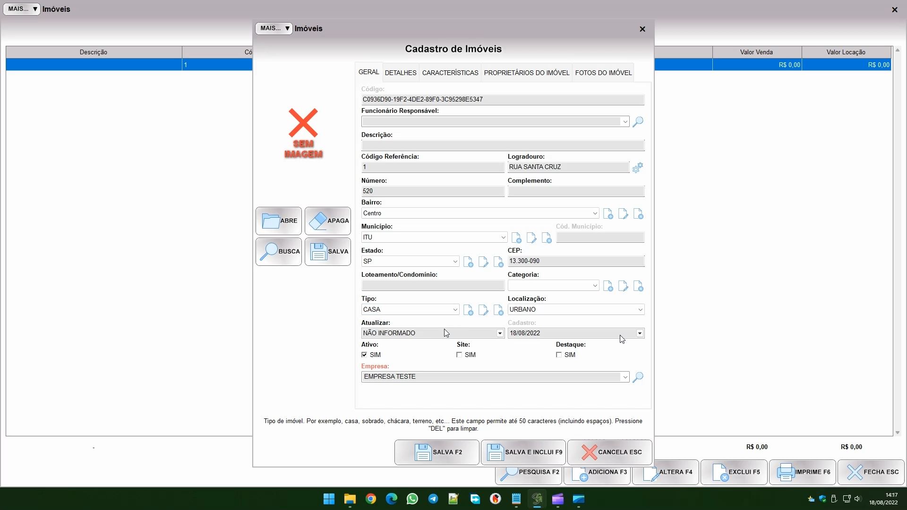The height and width of the screenshot is (510, 907).
Task: Open the PROPRIETÁRIOS DO IMÓVEL tab
Action: [526, 73]
